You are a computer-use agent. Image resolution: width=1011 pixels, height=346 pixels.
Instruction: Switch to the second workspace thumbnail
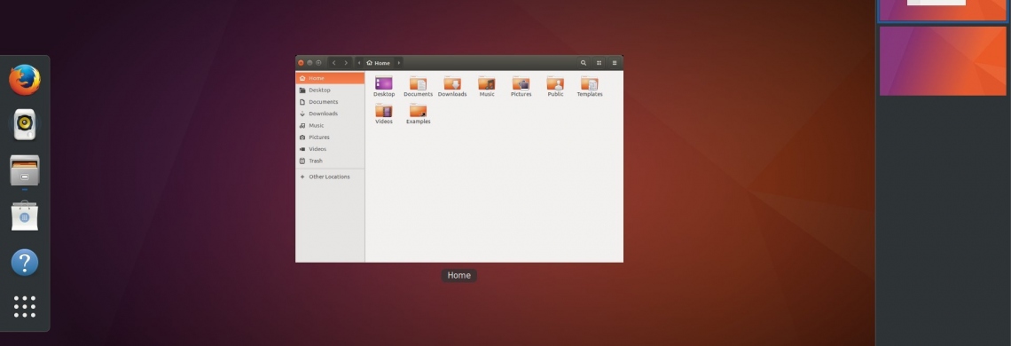[x=943, y=60]
